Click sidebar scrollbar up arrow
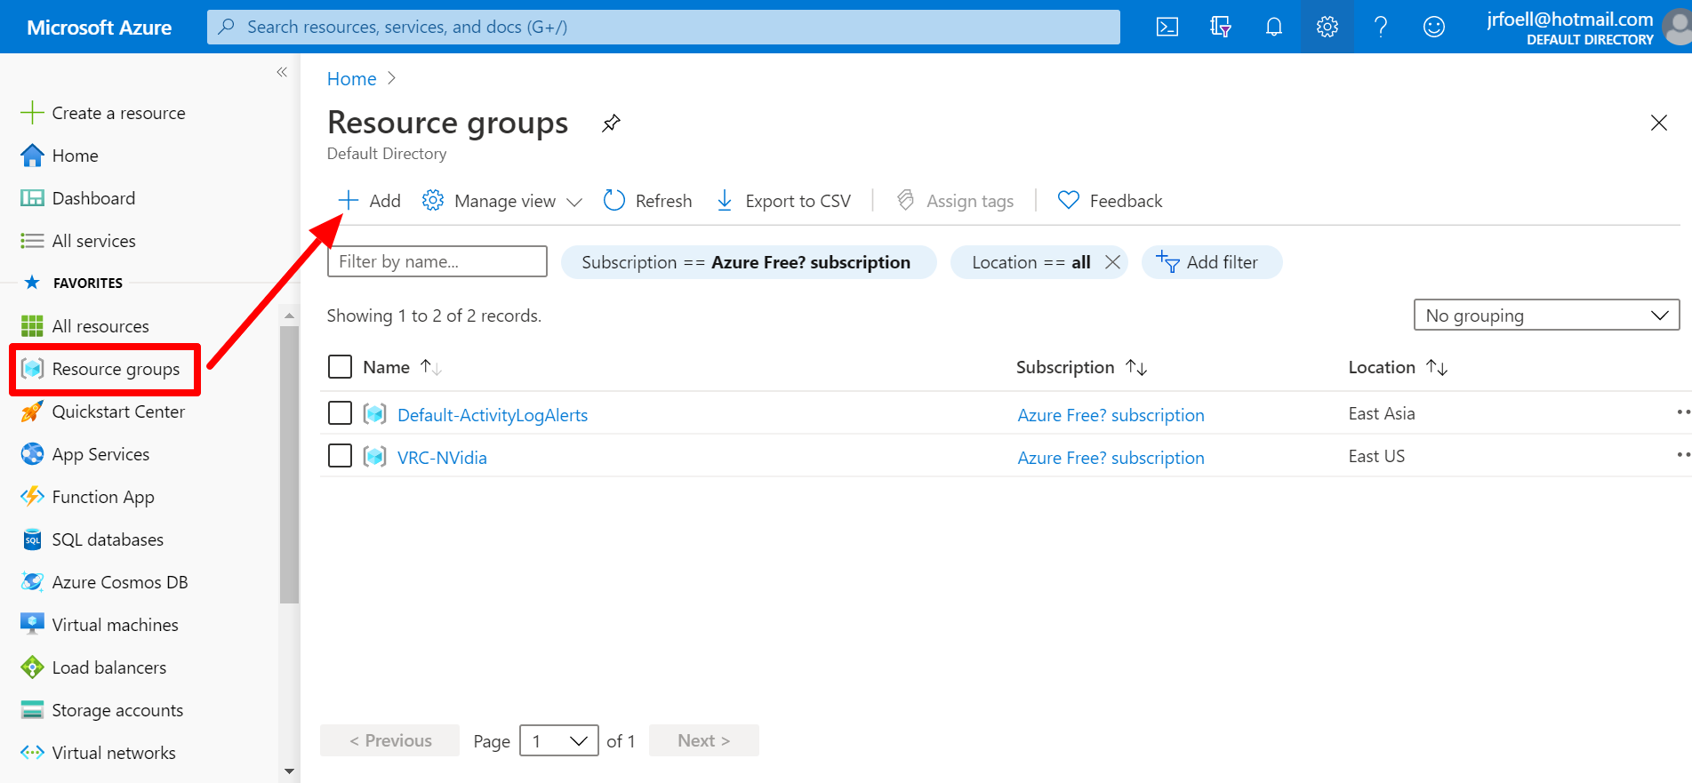Image resolution: width=1692 pixels, height=783 pixels. [x=289, y=316]
